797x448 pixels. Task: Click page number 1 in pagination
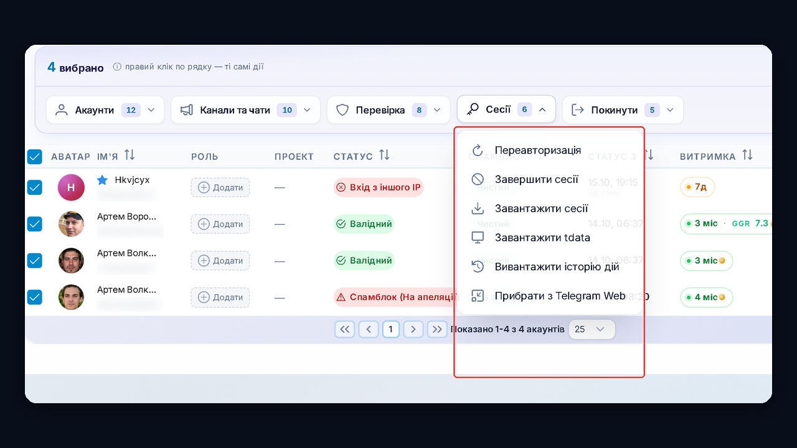pos(390,329)
